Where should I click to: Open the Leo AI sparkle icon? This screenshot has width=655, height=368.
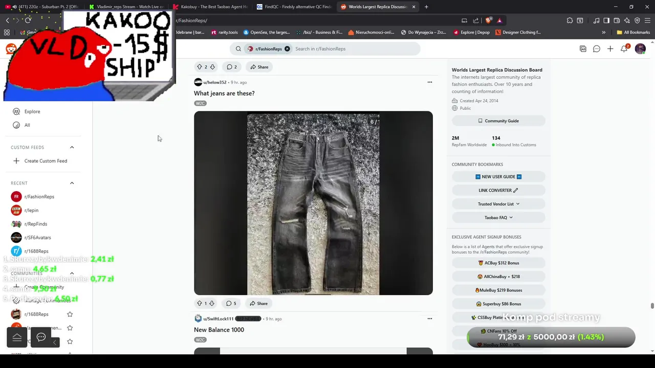click(627, 20)
